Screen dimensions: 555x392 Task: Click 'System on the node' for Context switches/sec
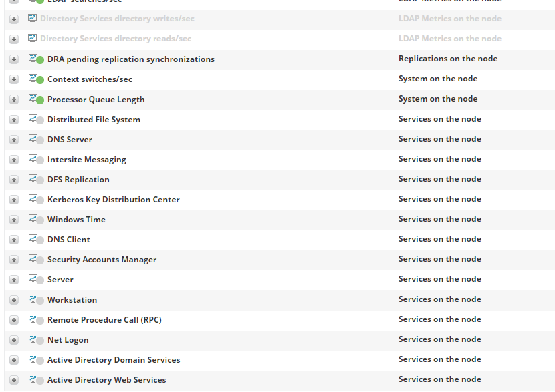click(438, 79)
